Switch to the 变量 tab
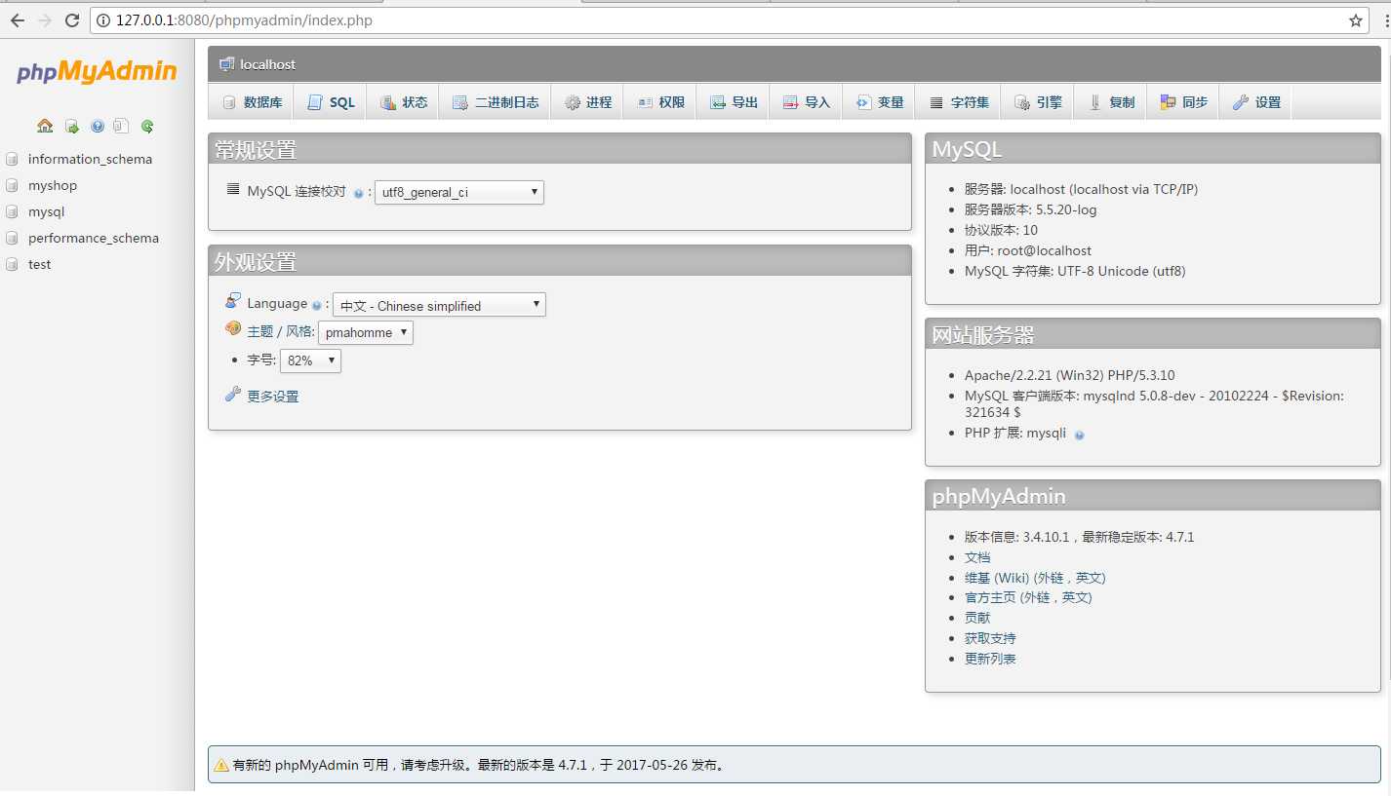Viewport: 1391px width, 796px height. pyautogui.click(x=879, y=102)
